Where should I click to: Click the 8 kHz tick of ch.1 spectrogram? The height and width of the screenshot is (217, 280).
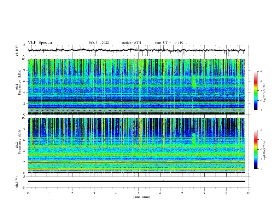pos(25,70)
